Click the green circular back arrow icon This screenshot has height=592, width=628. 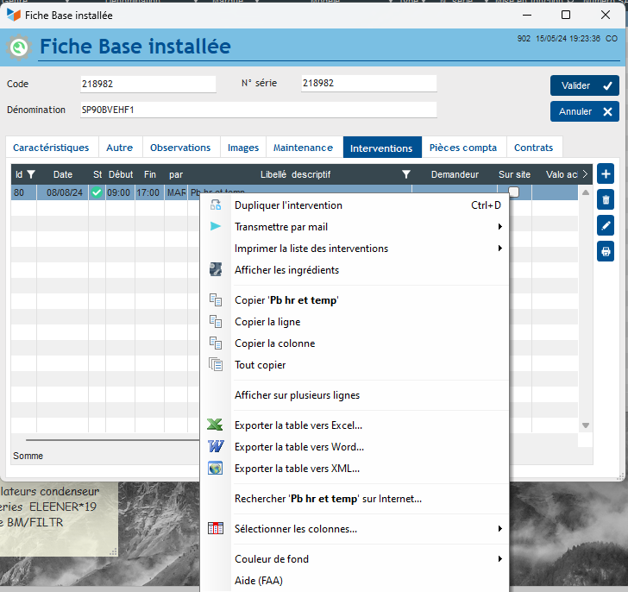coord(19,47)
